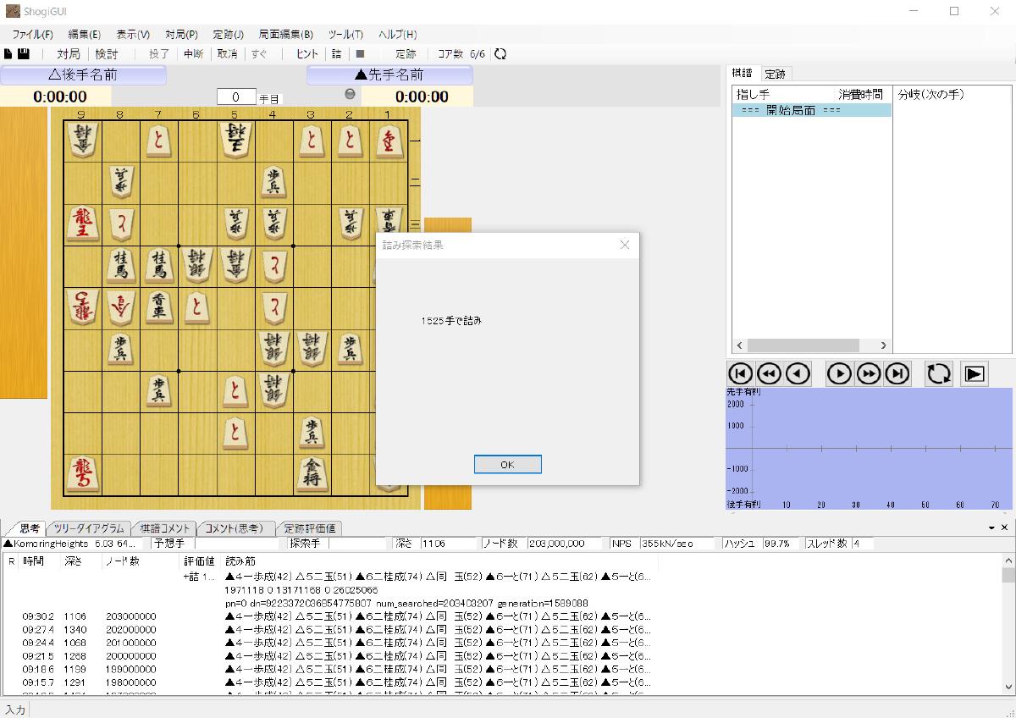Open the analysis panel dropdown arrow
This screenshot has width=1016, height=718.
992,527
